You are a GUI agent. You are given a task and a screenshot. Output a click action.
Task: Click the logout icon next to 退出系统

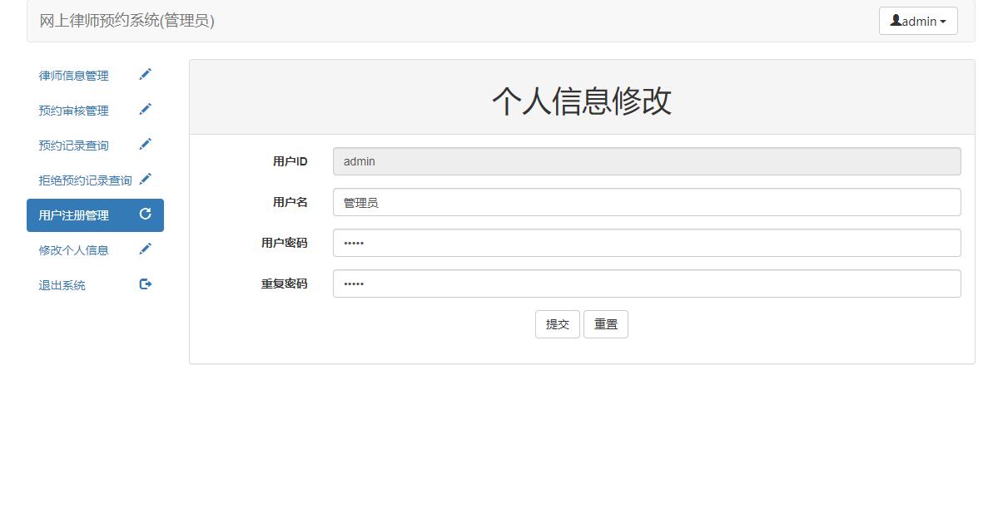146,284
